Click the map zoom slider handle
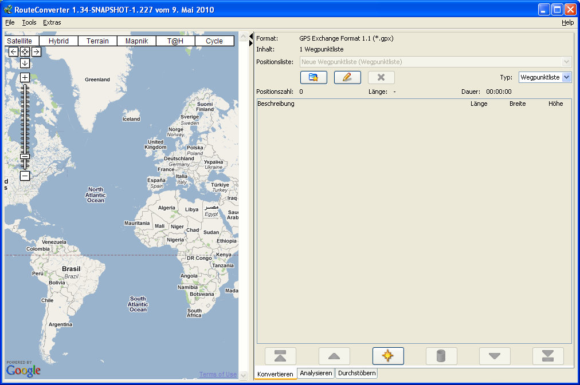 (25, 157)
